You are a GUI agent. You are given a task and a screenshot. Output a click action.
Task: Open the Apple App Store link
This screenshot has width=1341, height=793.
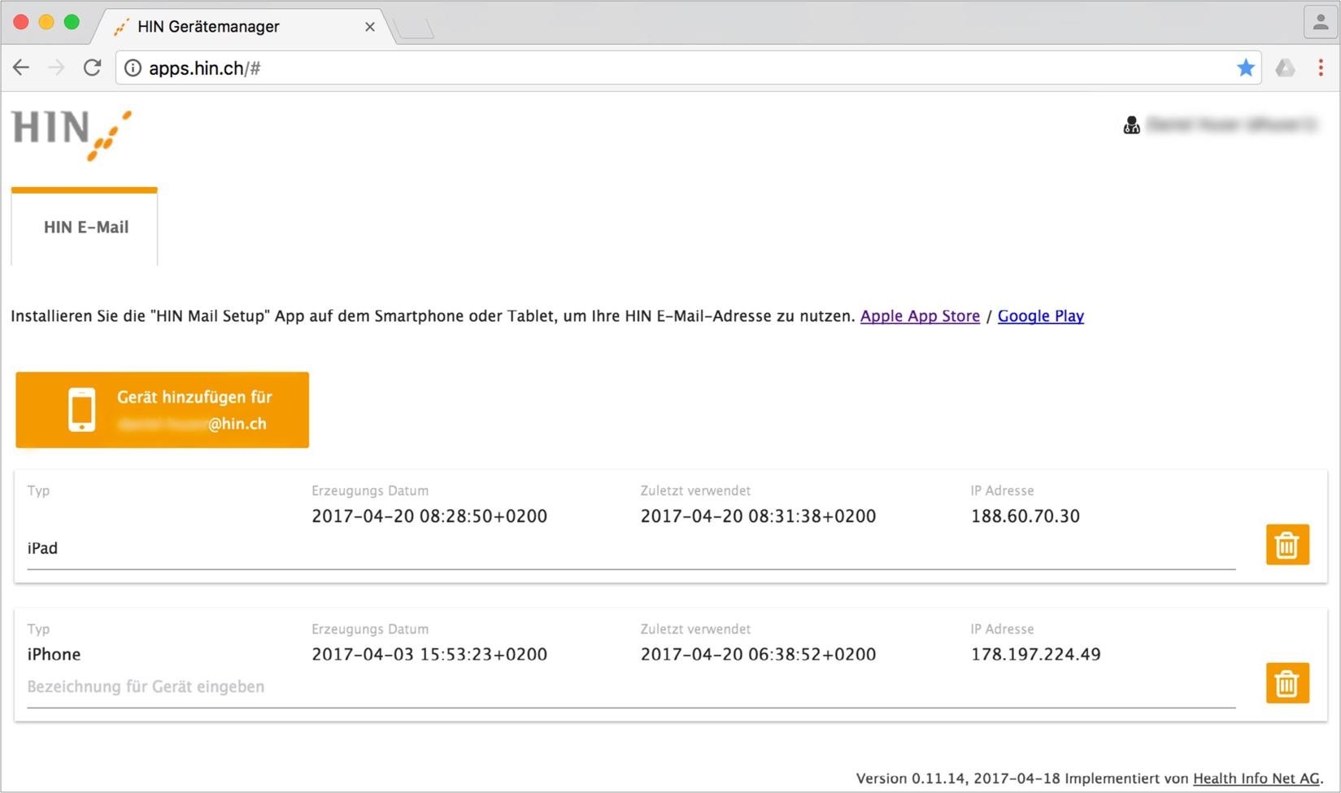(x=920, y=316)
